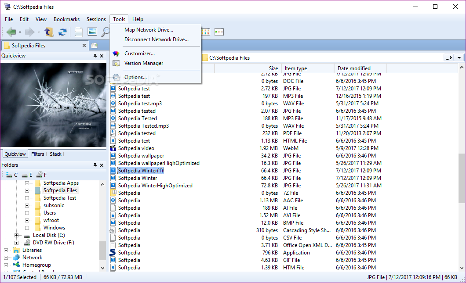The image size is (466, 283).
Task: Click the blank document toolbar icon
Action: tap(78, 32)
